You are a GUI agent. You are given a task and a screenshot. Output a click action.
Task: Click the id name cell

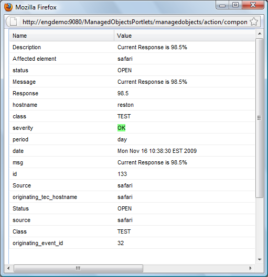point(15,174)
